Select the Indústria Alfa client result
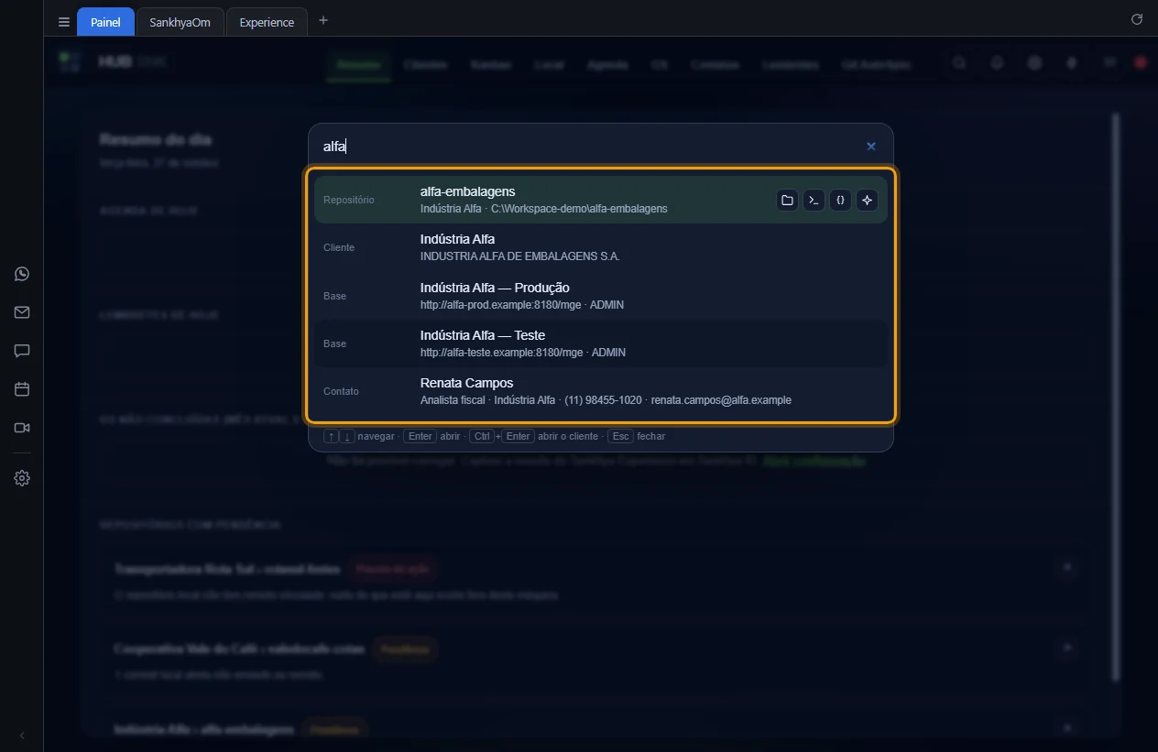This screenshot has height=752, width=1158. point(601,247)
